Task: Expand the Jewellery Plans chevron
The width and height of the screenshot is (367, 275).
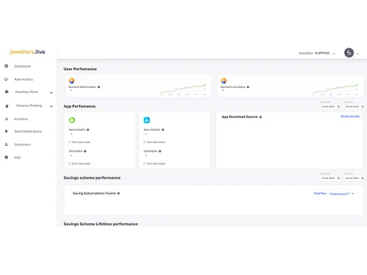Action: pyautogui.click(x=51, y=92)
